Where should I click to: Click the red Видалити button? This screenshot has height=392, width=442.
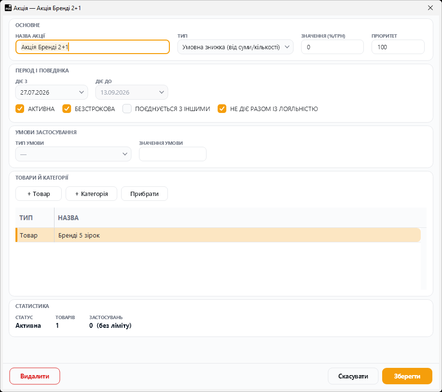pyautogui.click(x=35, y=376)
